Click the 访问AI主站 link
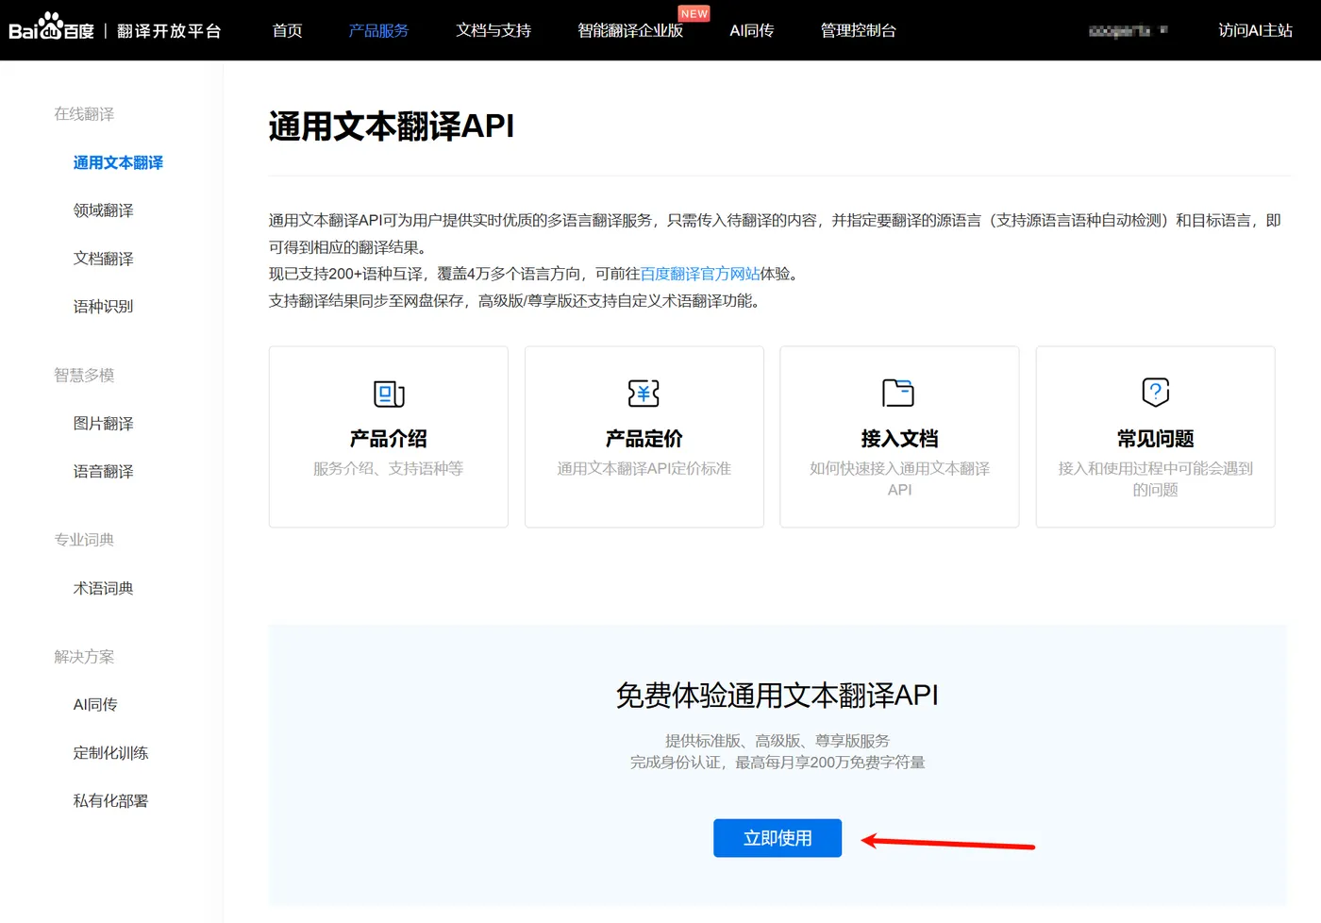This screenshot has width=1321, height=923. coord(1255,30)
